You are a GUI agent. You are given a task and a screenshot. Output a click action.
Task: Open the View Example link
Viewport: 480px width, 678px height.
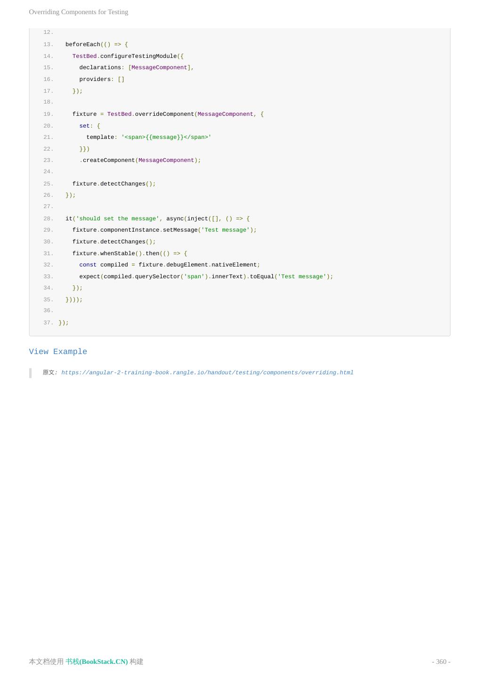click(58, 352)
